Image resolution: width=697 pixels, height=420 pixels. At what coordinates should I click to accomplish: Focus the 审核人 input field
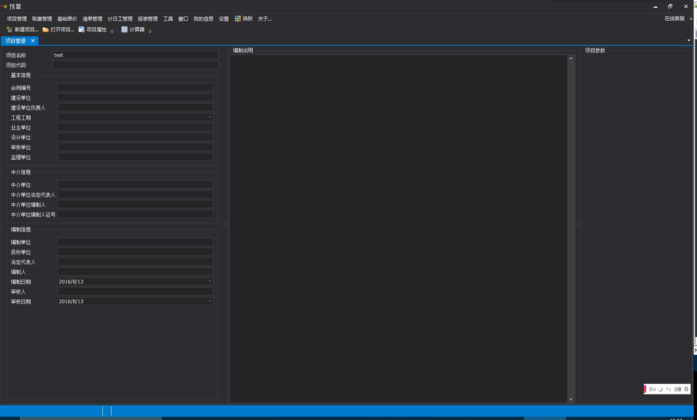click(x=135, y=291)
